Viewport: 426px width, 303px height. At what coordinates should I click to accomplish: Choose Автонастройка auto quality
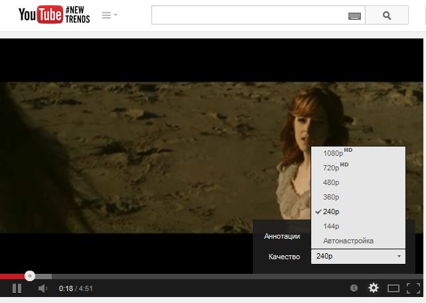click(348, 241)
